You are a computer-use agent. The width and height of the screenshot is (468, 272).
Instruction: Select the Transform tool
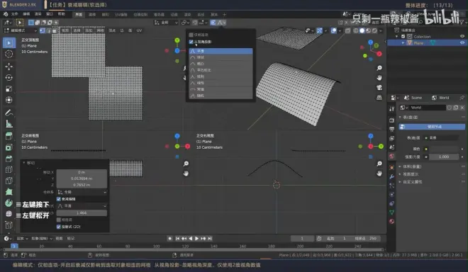(9, 100)
